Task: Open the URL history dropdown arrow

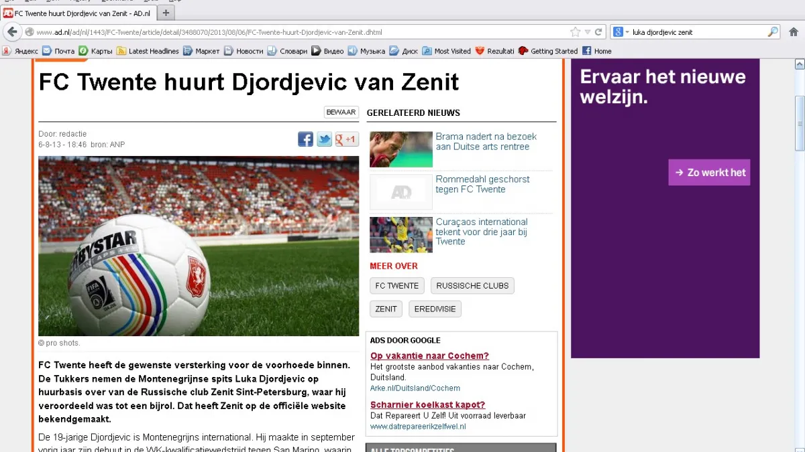Action: point(587,31)
